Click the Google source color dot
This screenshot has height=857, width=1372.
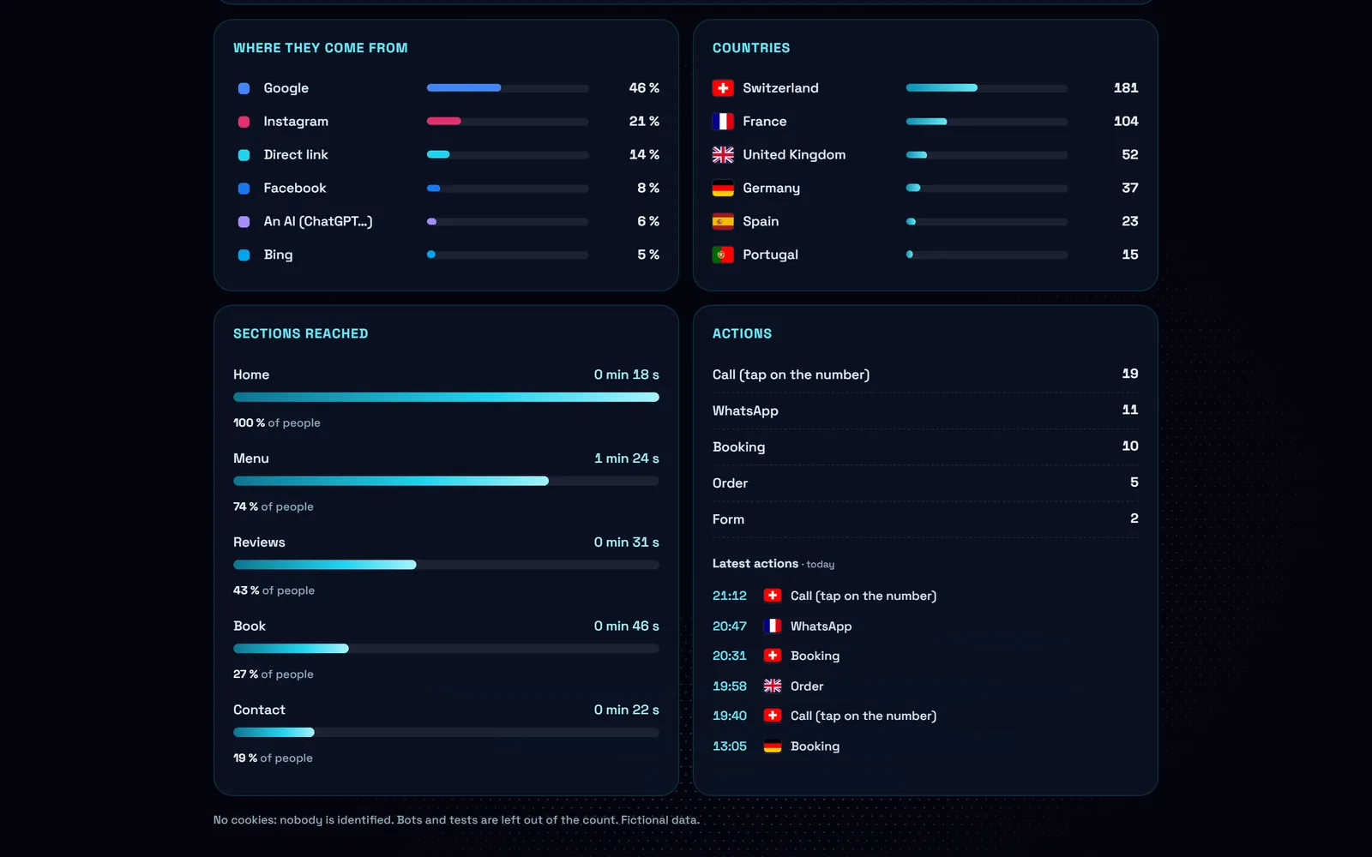[244, 88]
